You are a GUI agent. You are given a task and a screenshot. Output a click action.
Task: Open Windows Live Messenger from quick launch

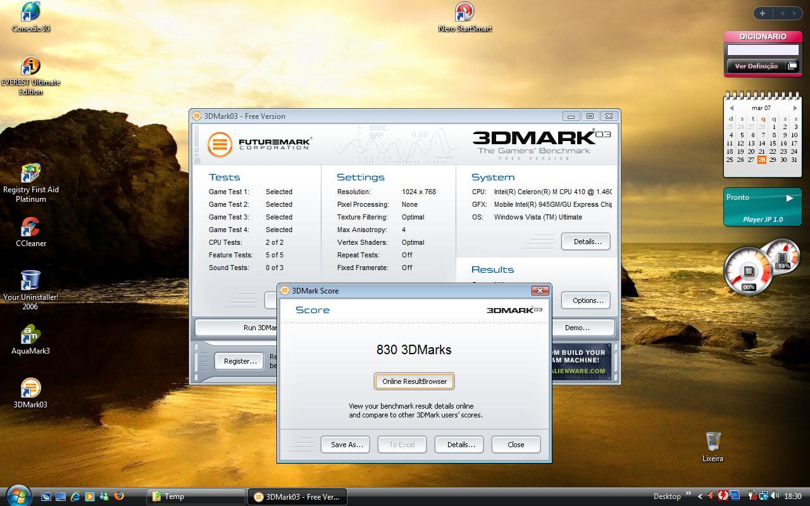tap(104, 497)
